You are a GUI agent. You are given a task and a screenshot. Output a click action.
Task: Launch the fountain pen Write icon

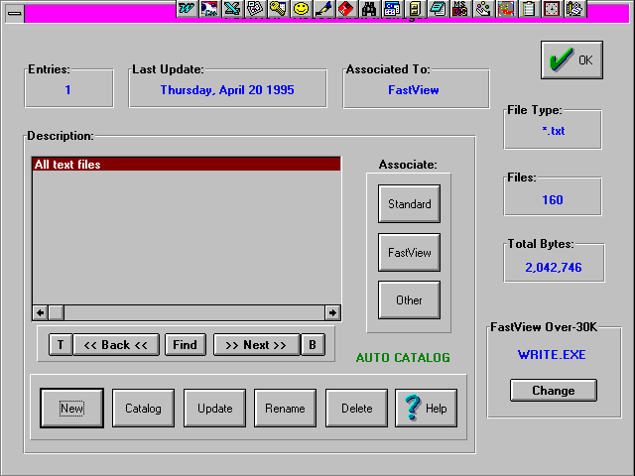(323, 8)
